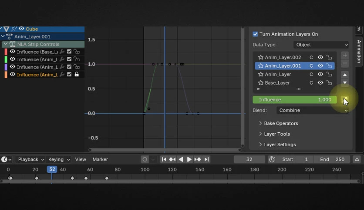Uncheck the red Influence channel checkbox
Screen dimensions: 364x210
pyautogui.click(x=69, y=52)
